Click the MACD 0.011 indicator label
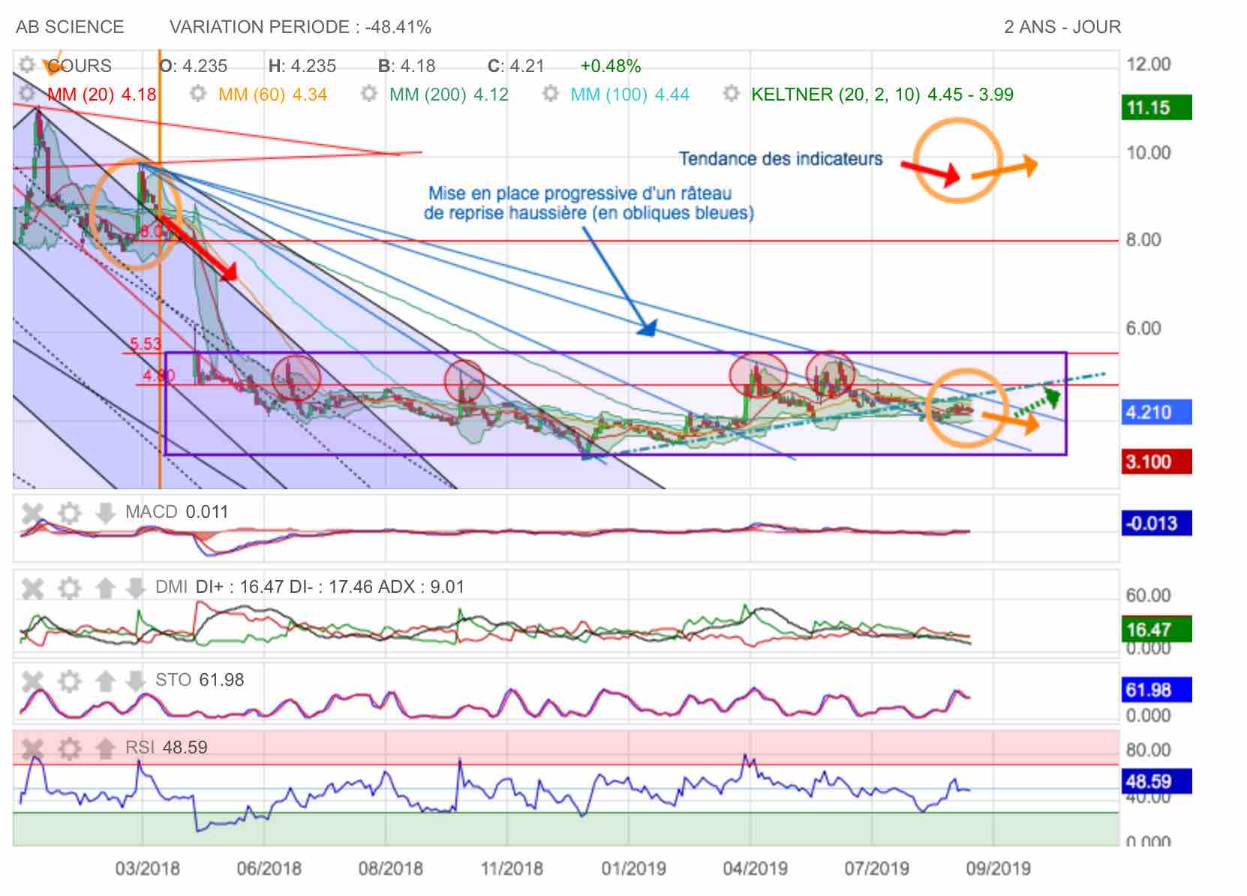The image size is (1247, 896). tap(176, 512)
